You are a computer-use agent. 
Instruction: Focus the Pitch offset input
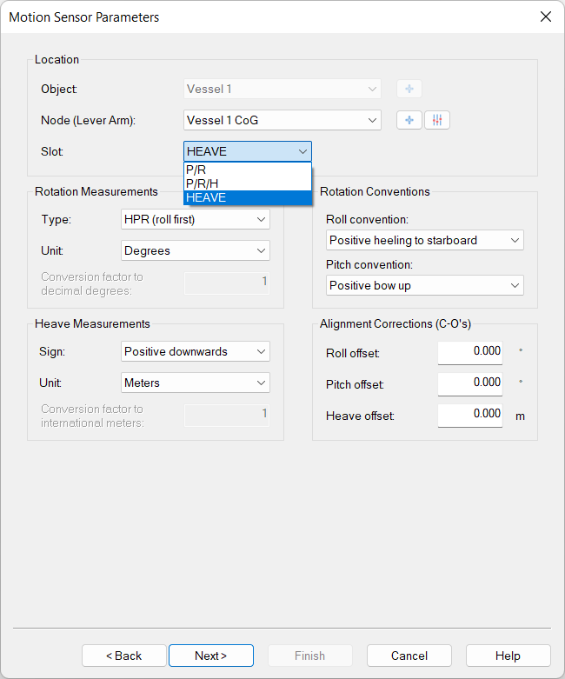coord(469,383)
